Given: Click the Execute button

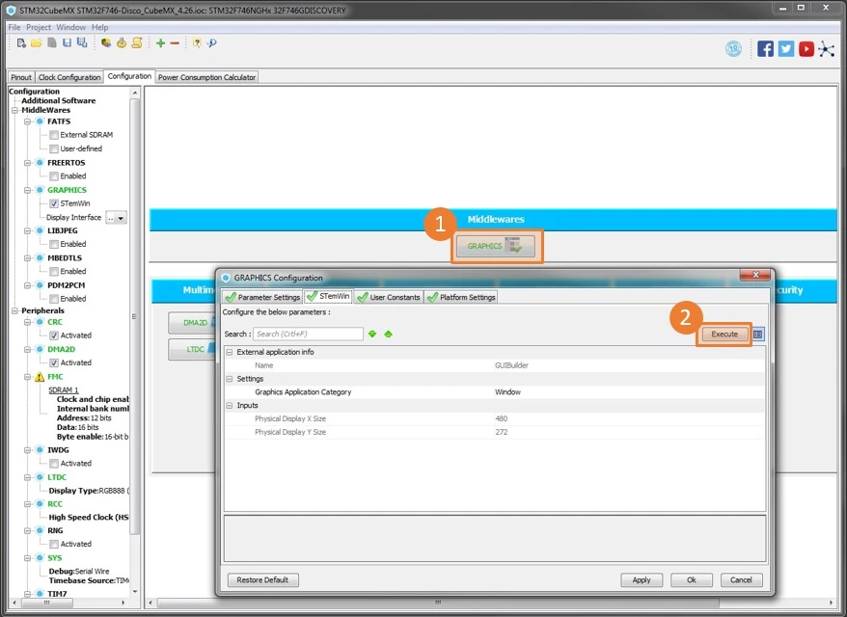Looking at the screenshot, I should click(724, 335).
